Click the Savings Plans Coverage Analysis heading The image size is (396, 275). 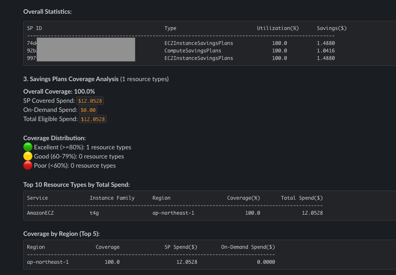point(74,79)
